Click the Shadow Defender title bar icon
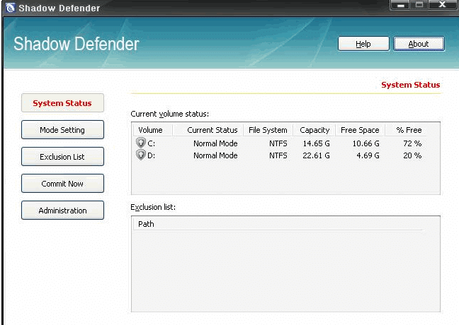459x325 pixels. pos(10,8)
